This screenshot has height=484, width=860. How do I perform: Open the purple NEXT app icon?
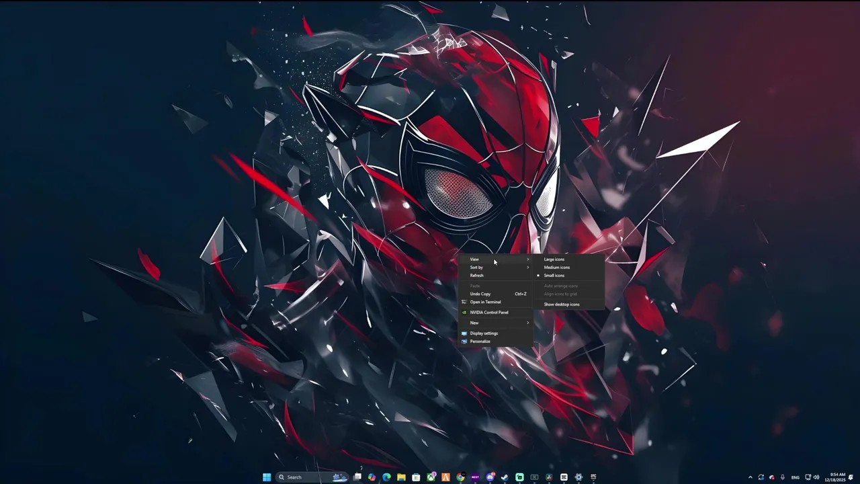(x=475, y=477)
